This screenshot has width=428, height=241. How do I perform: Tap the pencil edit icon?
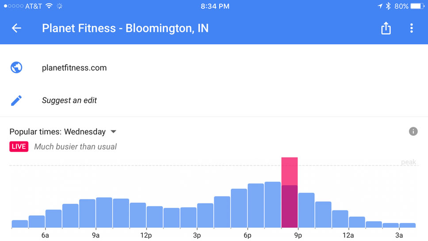[16, 100]
